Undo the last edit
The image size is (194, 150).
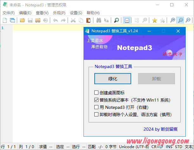click(56, 20)
